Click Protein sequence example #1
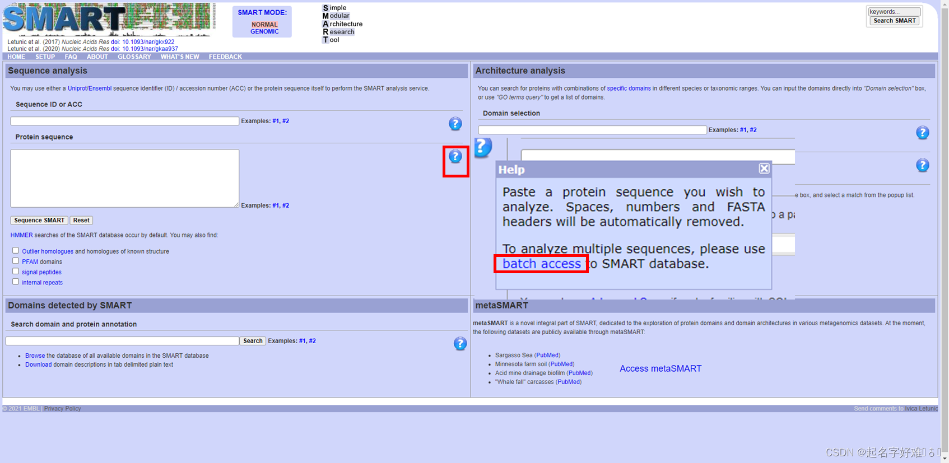The image size is (949, 463). pos(276,205)
